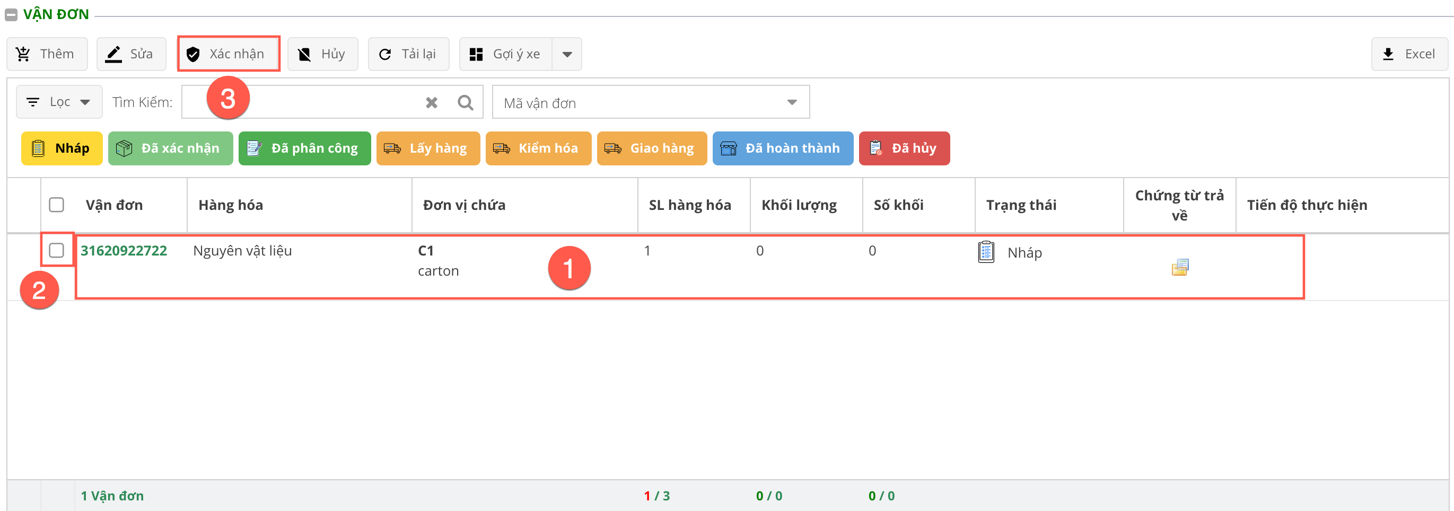Click the Hủy cancel button
This screenshot has width=1454, height=511.
tap(322, 54)
